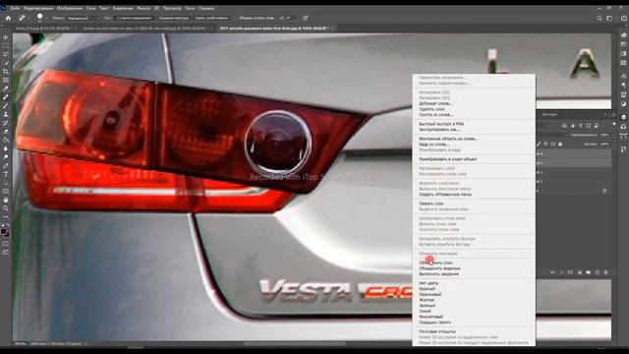Select the Eraser tool

(6, 132)
